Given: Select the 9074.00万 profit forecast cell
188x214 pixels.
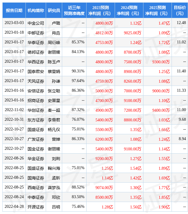Looking at the screenshot, I should click(x=104, y=188).
